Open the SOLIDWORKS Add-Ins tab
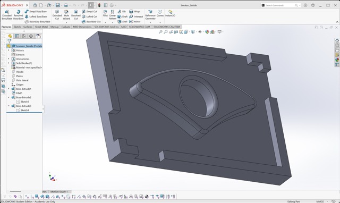The image size is (340, 203). pyautogui.click(x=106, y=27)
